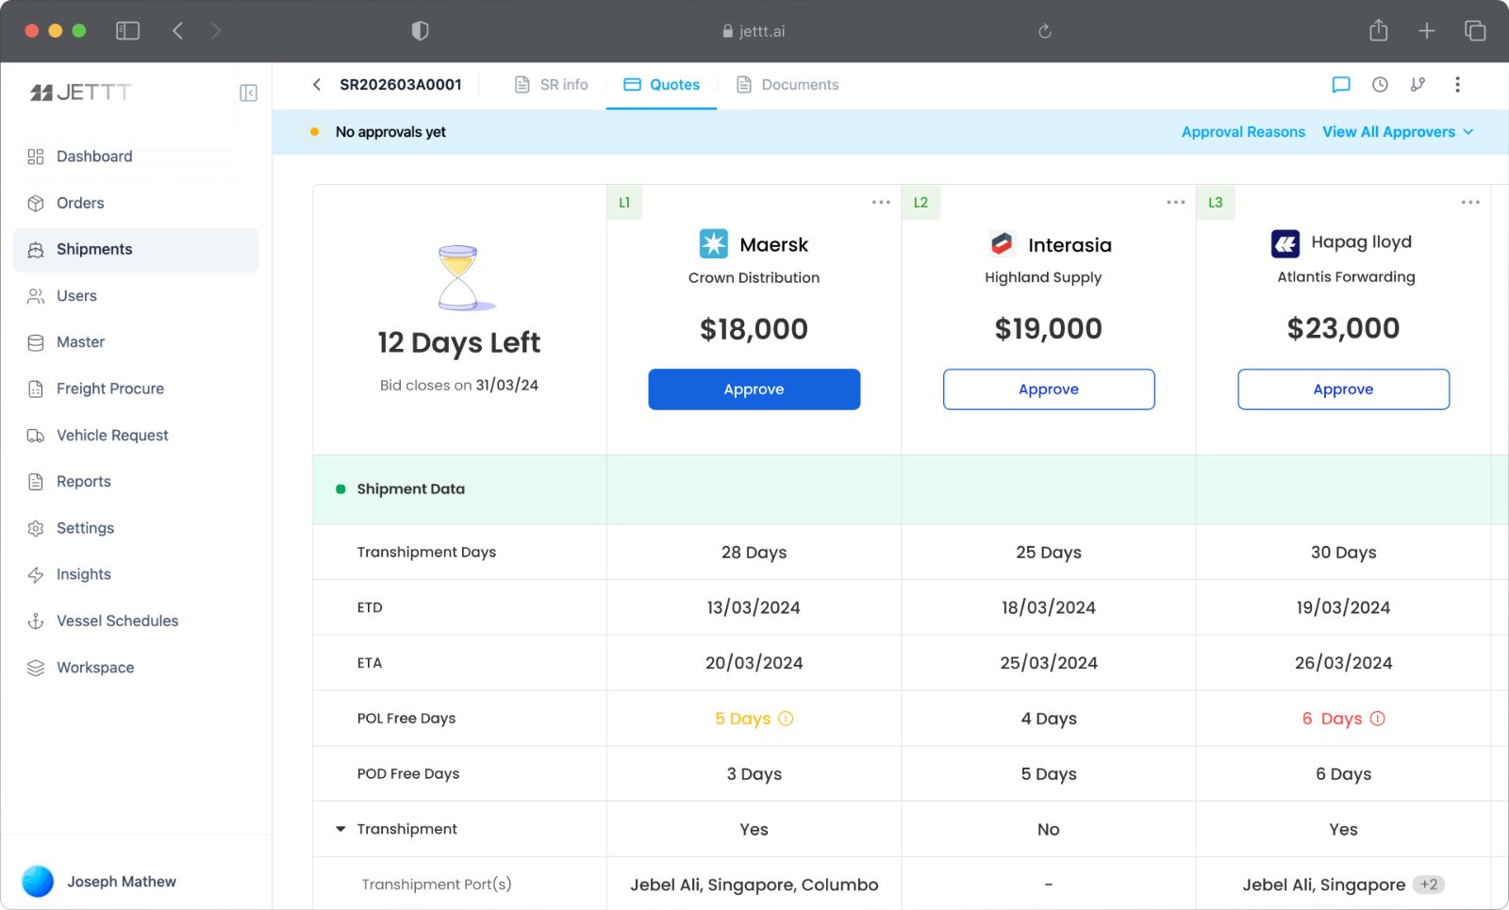Approve the Hapag lloyd $23,000 quote
Image resolution: width=1509 pixels, height=910 pixels.
coord(1344,389)
